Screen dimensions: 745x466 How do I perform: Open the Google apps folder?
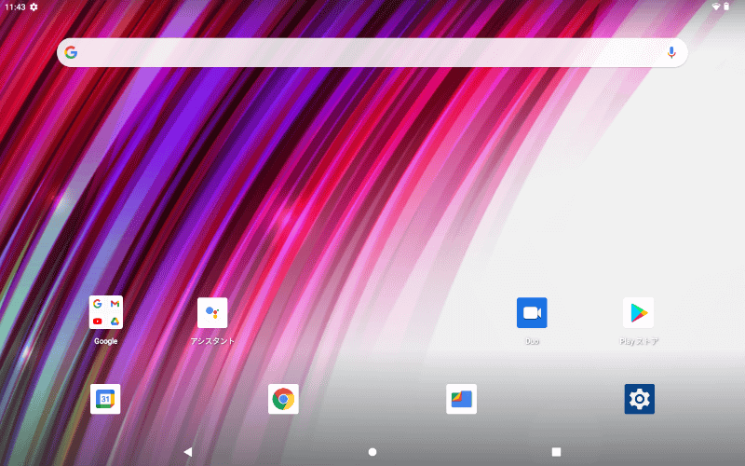coord(105,312)
